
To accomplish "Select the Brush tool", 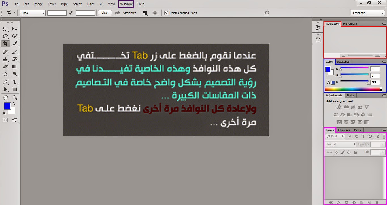I will click(x=15, y=52).
